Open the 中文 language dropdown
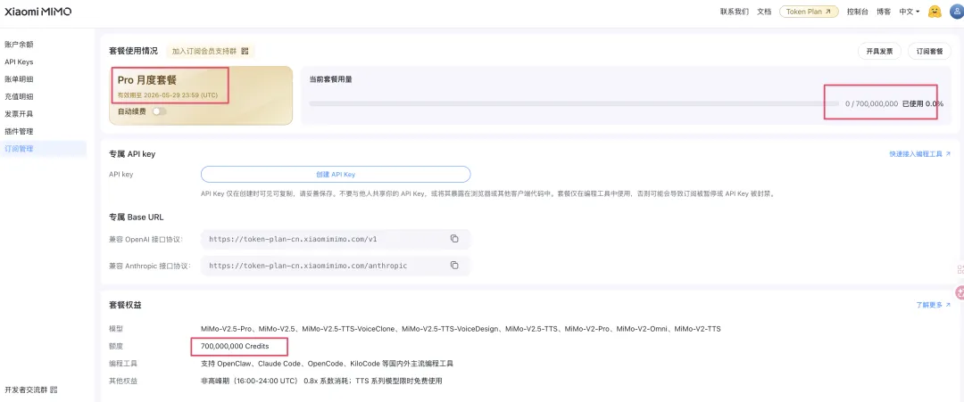Screen dimensions: 964x402 point(910,12)
